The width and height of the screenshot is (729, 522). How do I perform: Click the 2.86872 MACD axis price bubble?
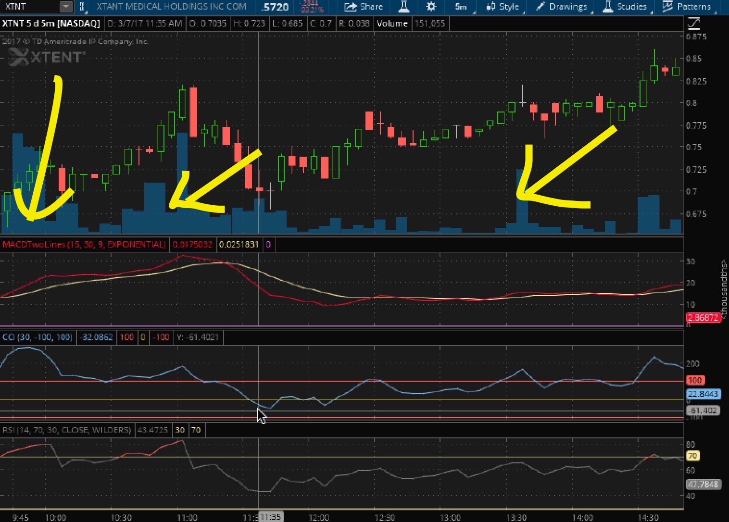pos(703,318)
